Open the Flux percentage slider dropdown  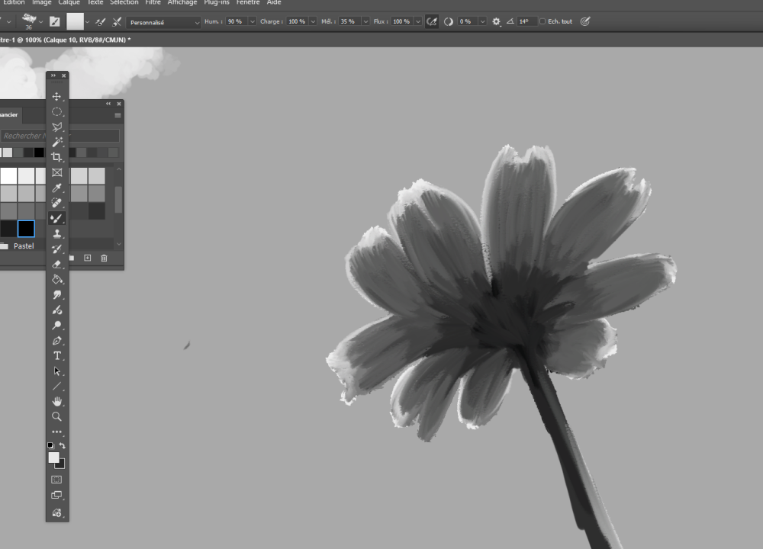(417, 21)
